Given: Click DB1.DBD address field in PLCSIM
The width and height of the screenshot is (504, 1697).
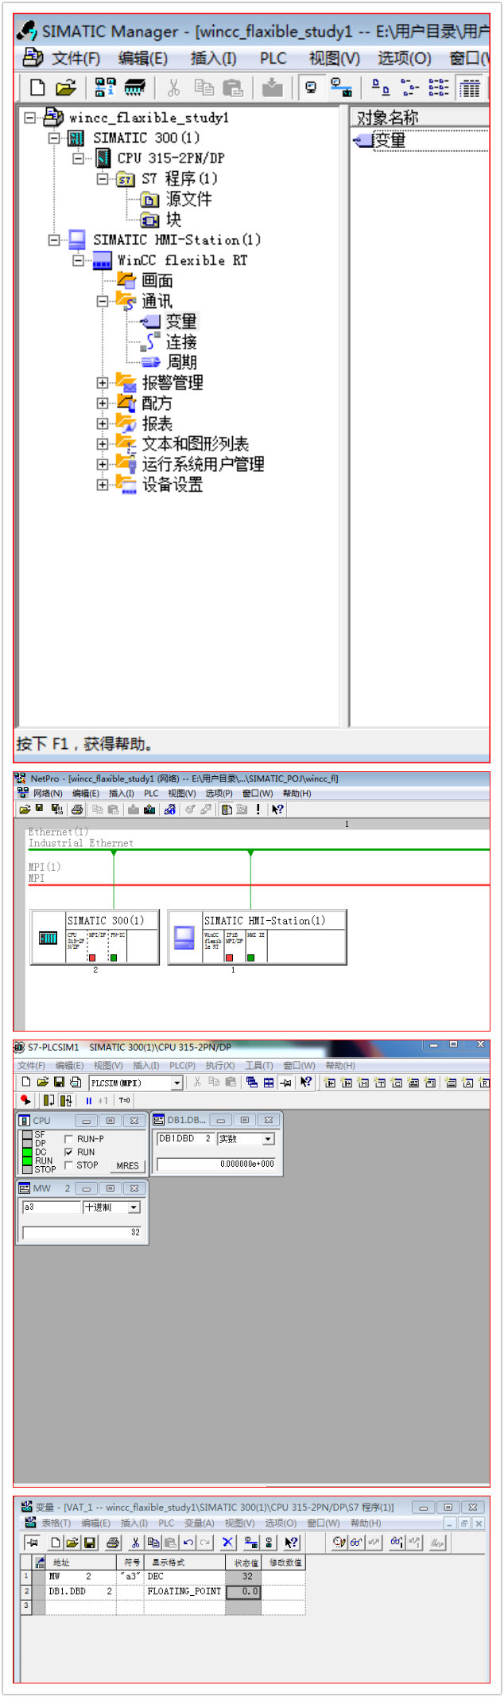Looking at the screenshot, I should (x=185, y=1139).
